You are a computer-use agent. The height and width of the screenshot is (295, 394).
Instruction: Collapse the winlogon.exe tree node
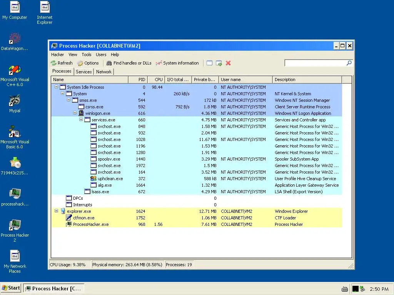coord(75,113)
